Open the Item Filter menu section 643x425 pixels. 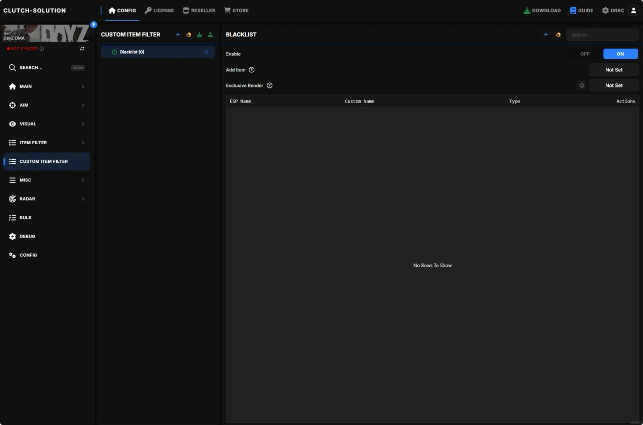click(x=47, y=143)
